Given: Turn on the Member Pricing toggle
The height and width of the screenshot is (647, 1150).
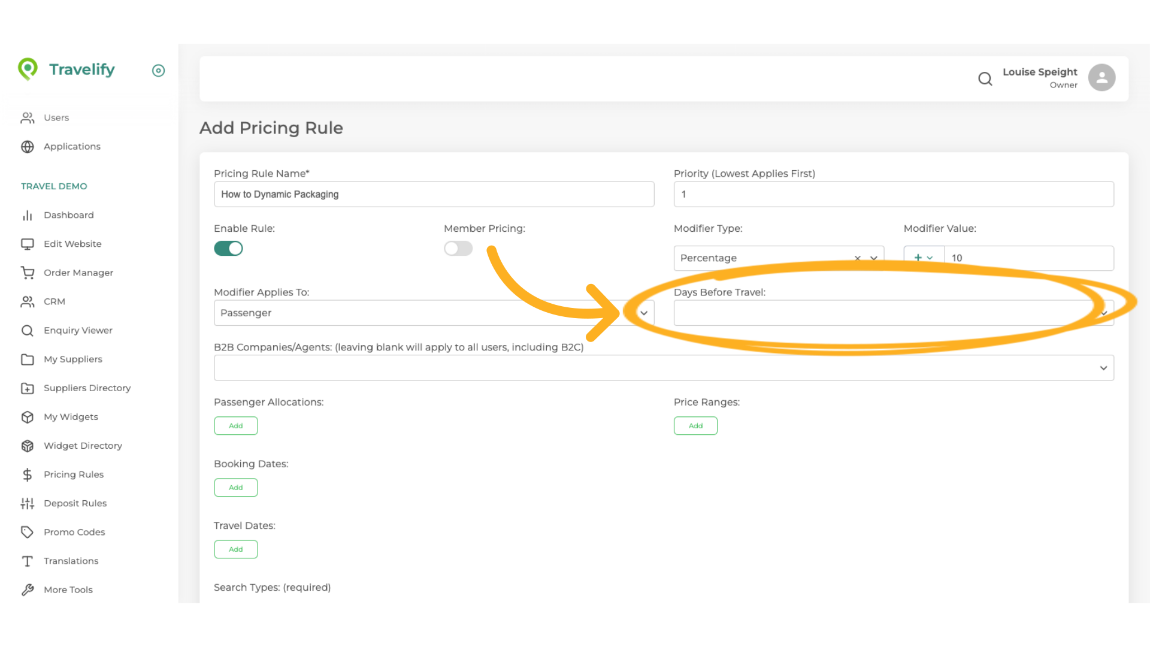Looking at the screenshot, I should pos(458,249).
